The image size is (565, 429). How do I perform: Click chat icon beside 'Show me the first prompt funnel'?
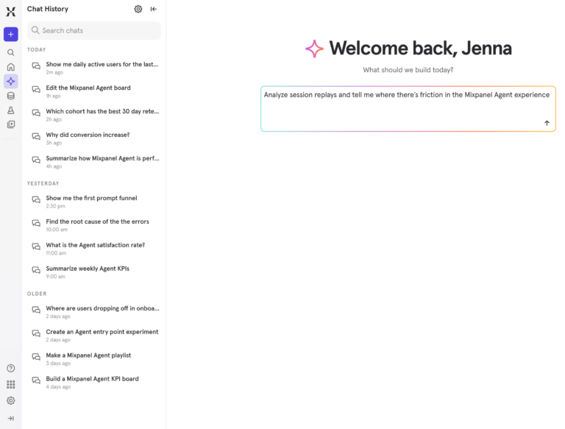pyautogui.click(x=36, y=199)
